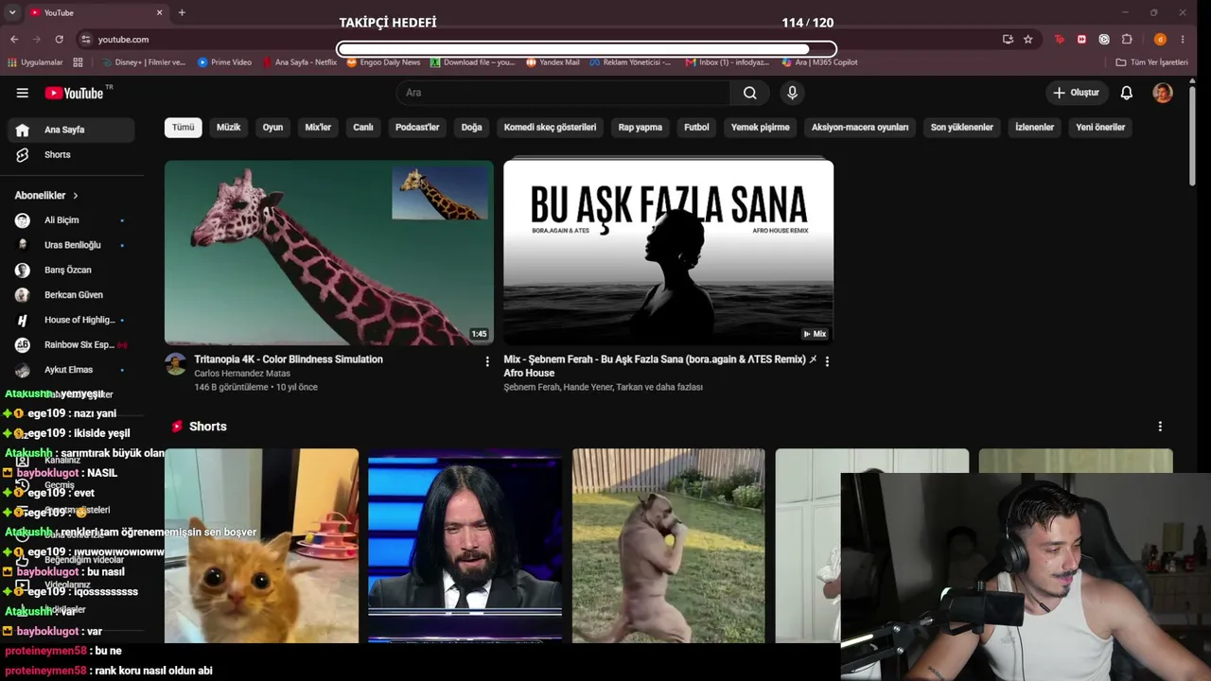1211x681 pixels.
Task: Focus the YouTube Ara search field
Action: coord(564,93)
